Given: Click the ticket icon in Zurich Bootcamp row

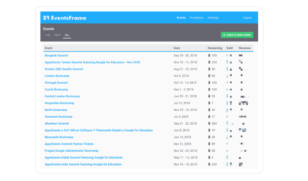Looking at the screenshot, I should click(x=209, y=89).
